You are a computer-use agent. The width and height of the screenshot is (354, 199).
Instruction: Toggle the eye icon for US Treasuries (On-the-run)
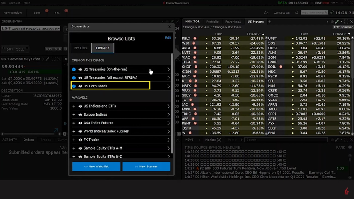pyautogui.click(x=80, y=69)
